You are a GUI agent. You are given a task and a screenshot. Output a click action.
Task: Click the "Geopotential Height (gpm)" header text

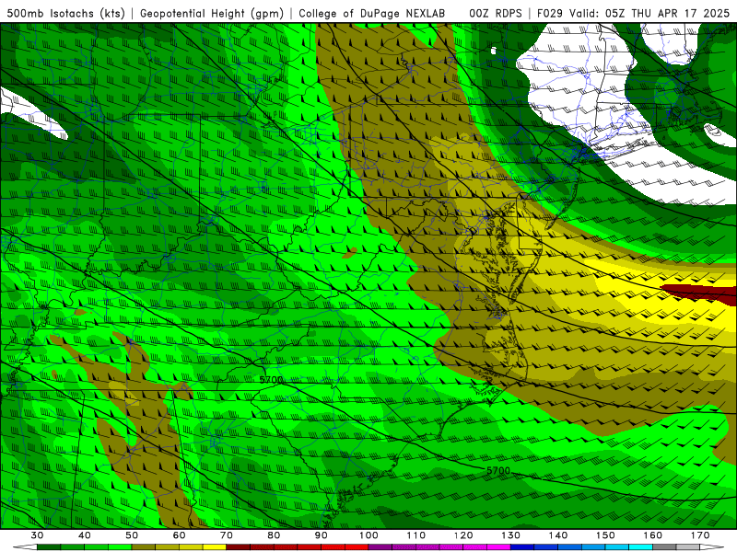point(212,13)
